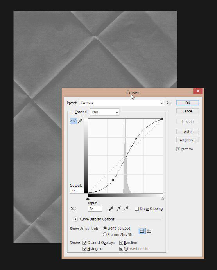Select Pigment/Ink % radio button

[105, 234]
